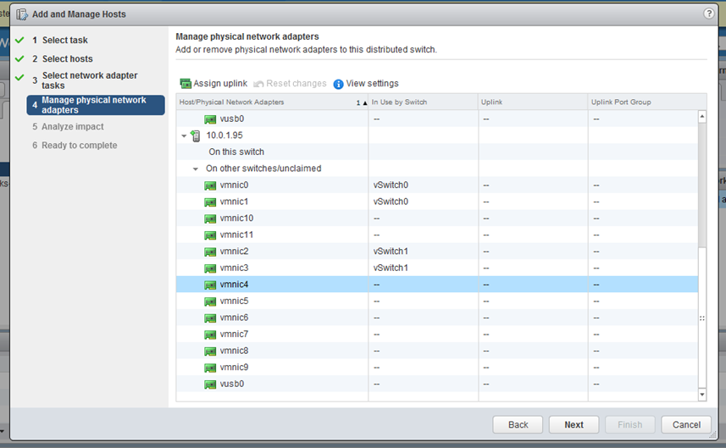Screen dimensions: 726x448
Task: Click vSwitch0 cell in vmnic1 row
Action: pos(391,202)
